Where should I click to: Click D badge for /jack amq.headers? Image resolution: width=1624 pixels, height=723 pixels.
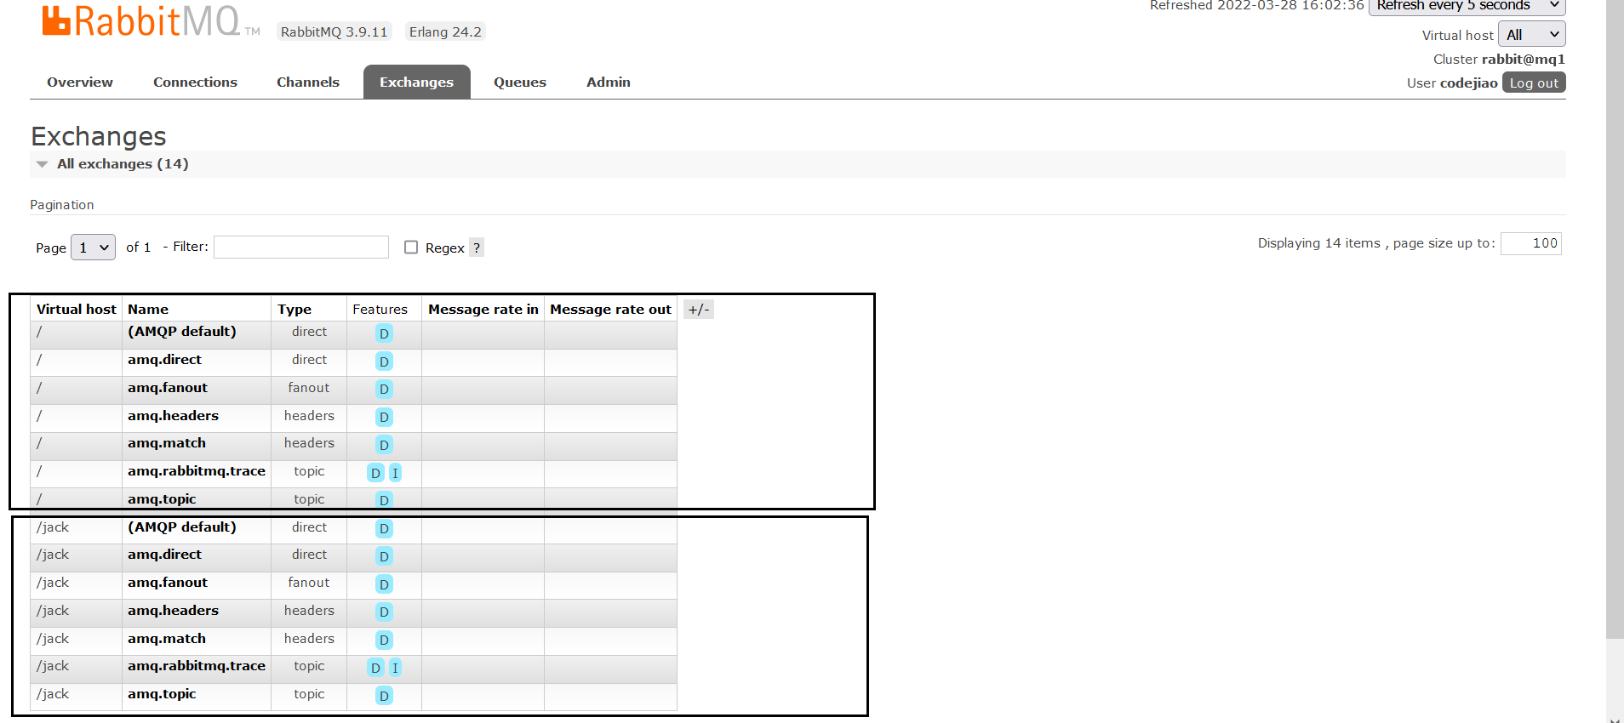pyautogui.click(x=384, y=612)
